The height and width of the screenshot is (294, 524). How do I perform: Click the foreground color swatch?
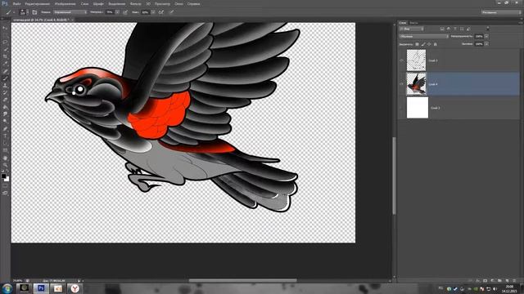[x=3, y=176]
